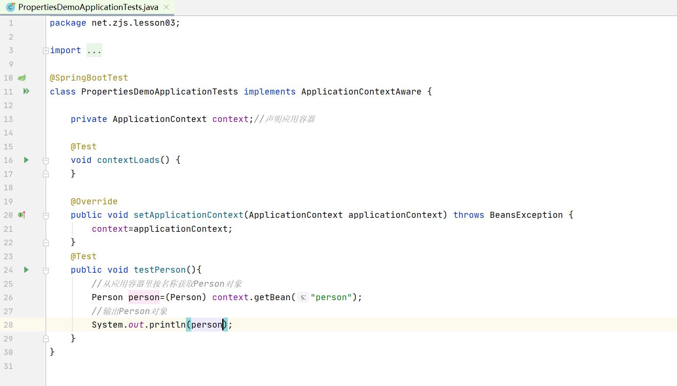Click the setApplicationContext method name
Screen dimensions: 677x386
click(189, 215)
